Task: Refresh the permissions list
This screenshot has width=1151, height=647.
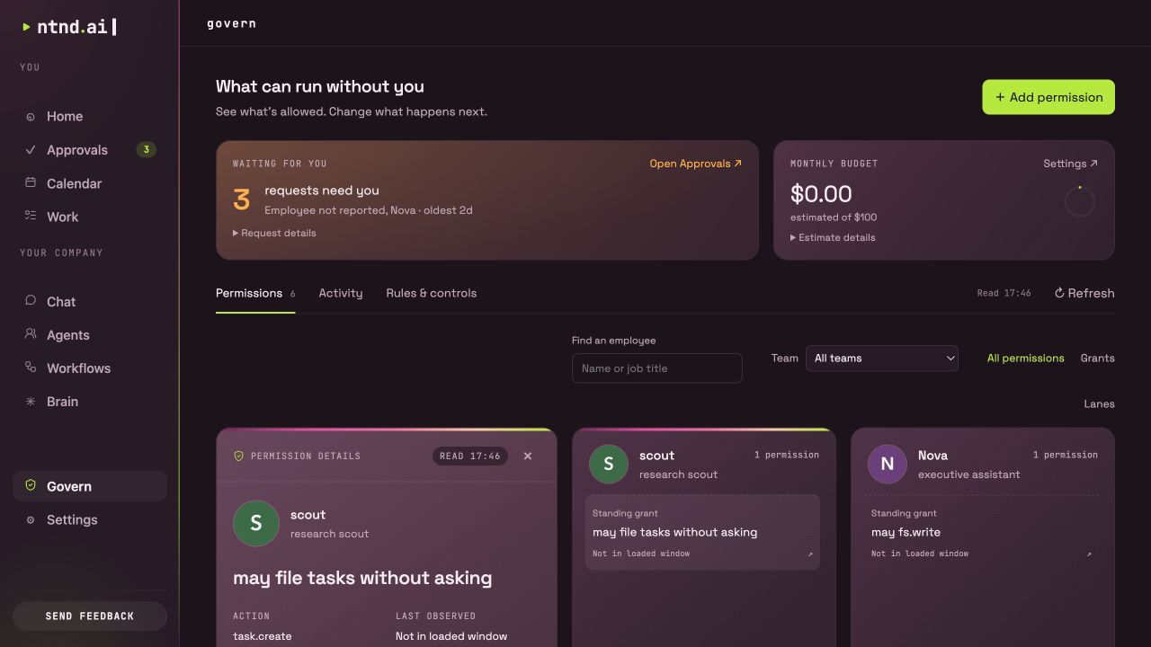Action: click(x=1084, y=294)
